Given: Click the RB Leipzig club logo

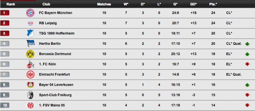Looking at the screenshot, I should 30,23.
